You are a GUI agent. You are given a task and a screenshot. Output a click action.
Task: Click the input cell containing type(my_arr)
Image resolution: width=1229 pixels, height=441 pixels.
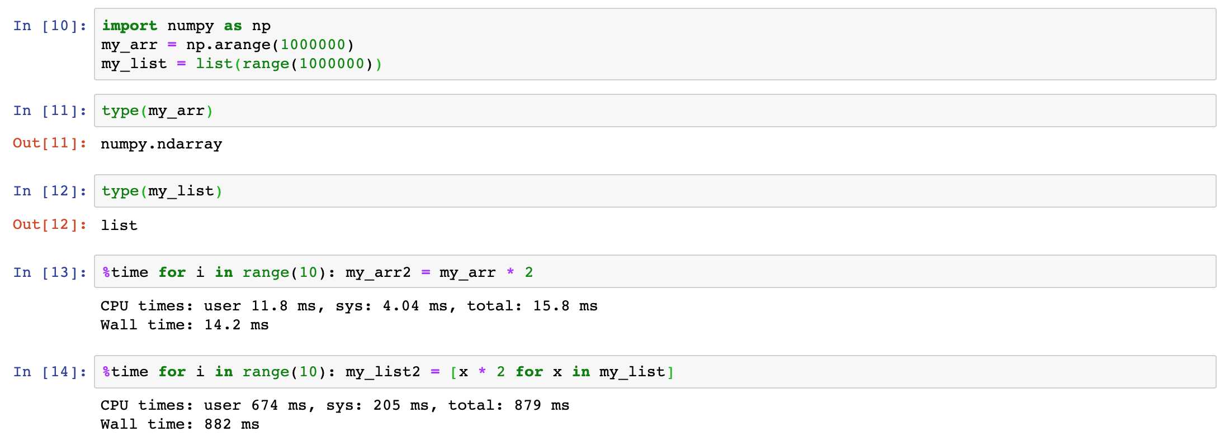(655, 111)
